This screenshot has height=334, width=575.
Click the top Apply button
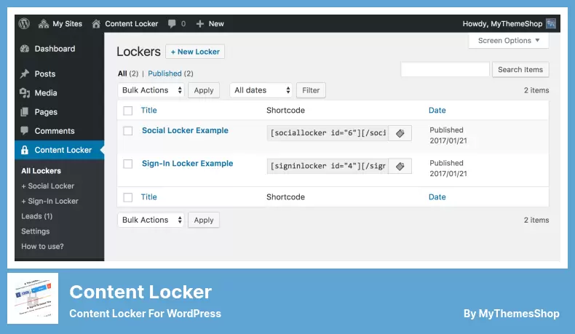[x=204, y=90]
